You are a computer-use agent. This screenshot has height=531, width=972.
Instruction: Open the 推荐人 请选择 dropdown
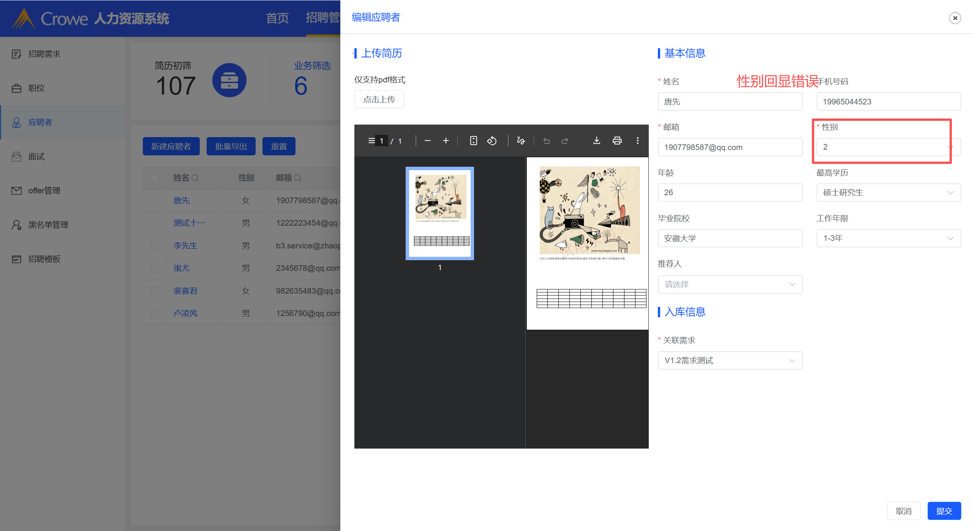point(730,284)
